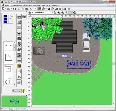The image size is (116, 111).
Task: Toggle the 3D garden view button
Action: (x=39, y=9)
